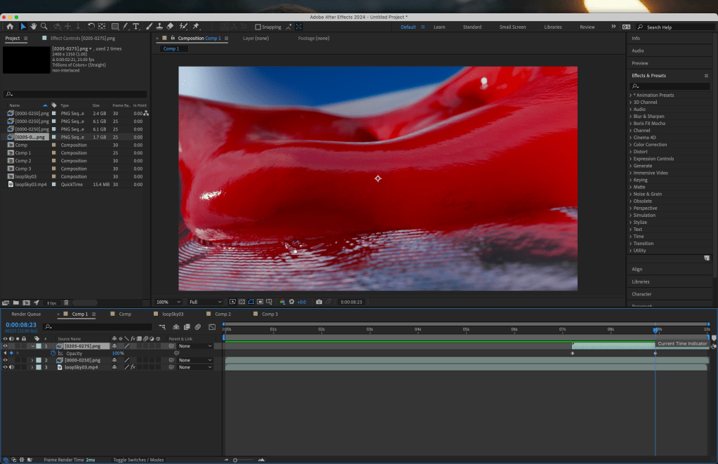The image size is (718, 464).
Task: Select the Zoom tool in toolbar
Action: point(44,27)
